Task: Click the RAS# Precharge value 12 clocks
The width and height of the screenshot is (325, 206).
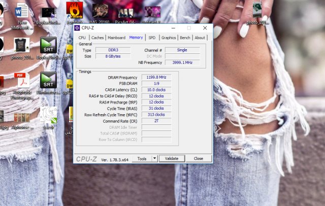Action: pyautogui.click(x=156, y=102)
